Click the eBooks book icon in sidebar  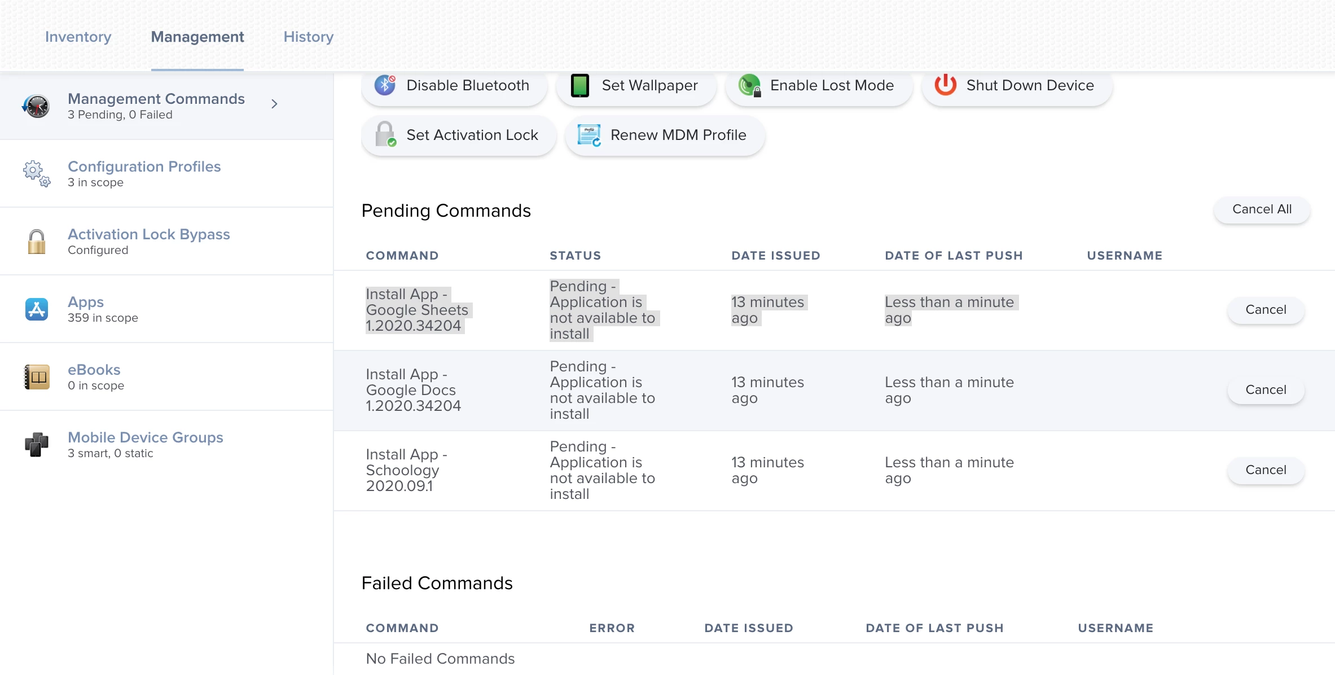37,377
